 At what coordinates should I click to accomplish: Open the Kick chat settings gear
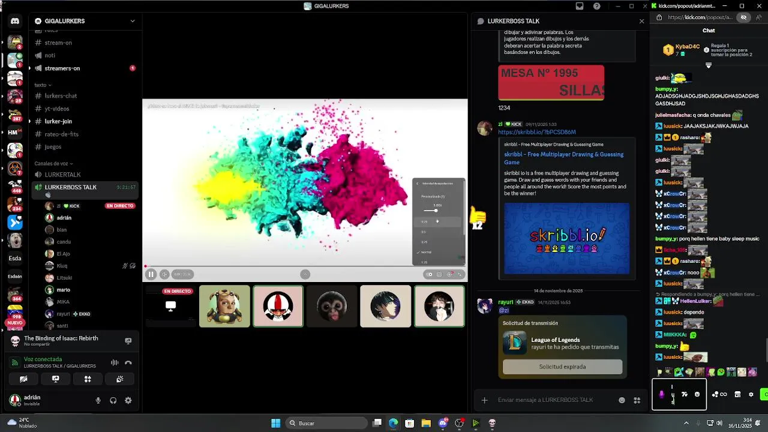pyautogui.click(x=751, y=394)
